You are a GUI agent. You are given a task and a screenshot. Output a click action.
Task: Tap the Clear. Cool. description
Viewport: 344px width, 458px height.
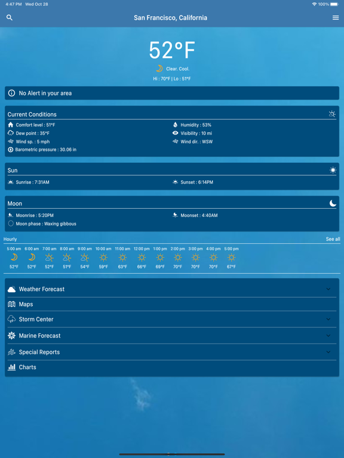[x=178, y=69]
